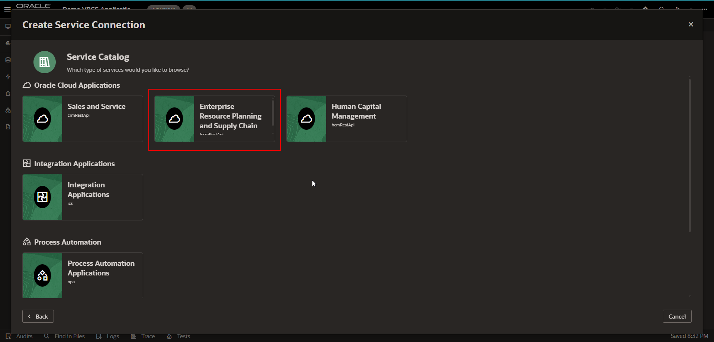
Task: Click the Integration Applications section heading icon
Action: (x=27, y=164)
